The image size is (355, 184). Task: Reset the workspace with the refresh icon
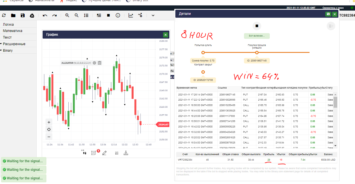[4, 15]
